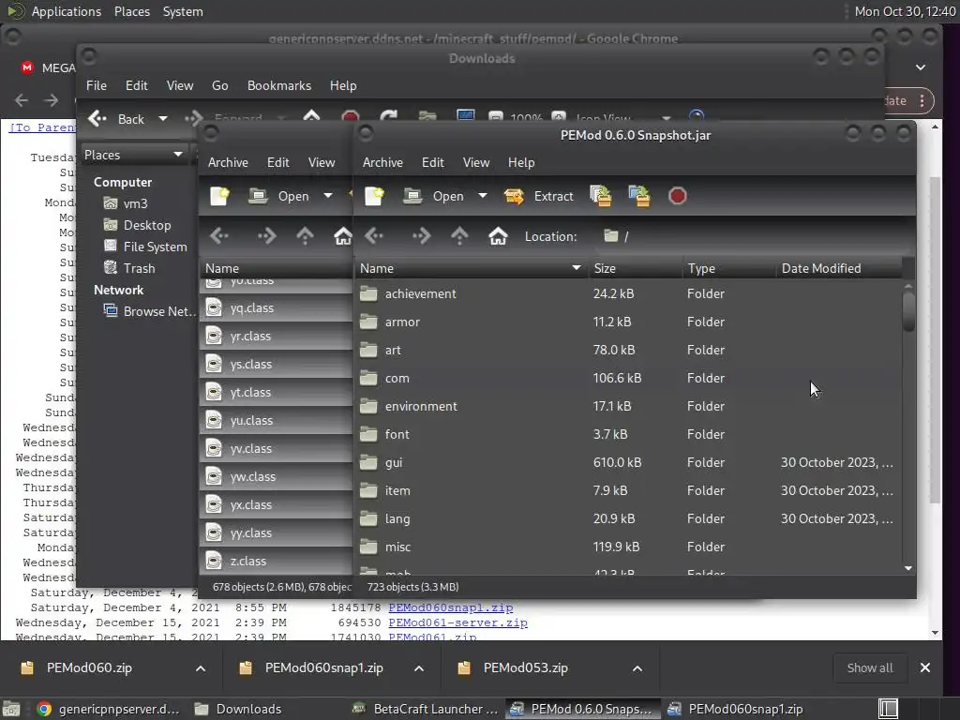Expand PEMod060snap1.zip download options chevron
This screenshot has height=720, width=960.
(x=419, y=668)
